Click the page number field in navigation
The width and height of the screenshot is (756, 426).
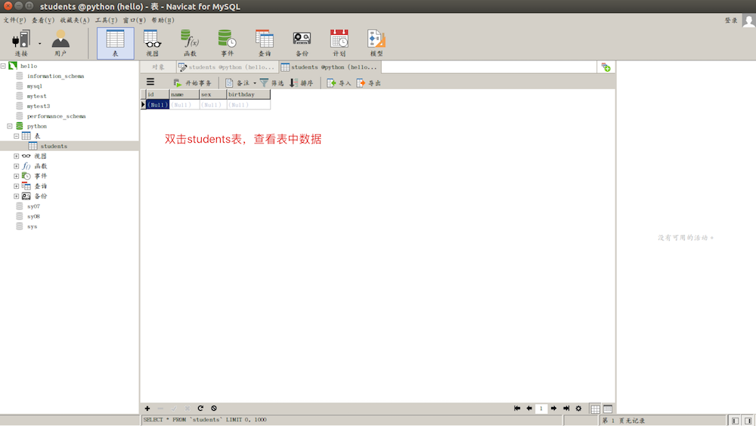click(541, 409)
